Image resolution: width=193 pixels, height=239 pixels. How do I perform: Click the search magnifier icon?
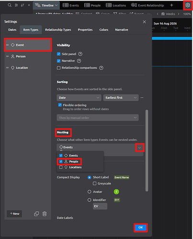[10, 5]
